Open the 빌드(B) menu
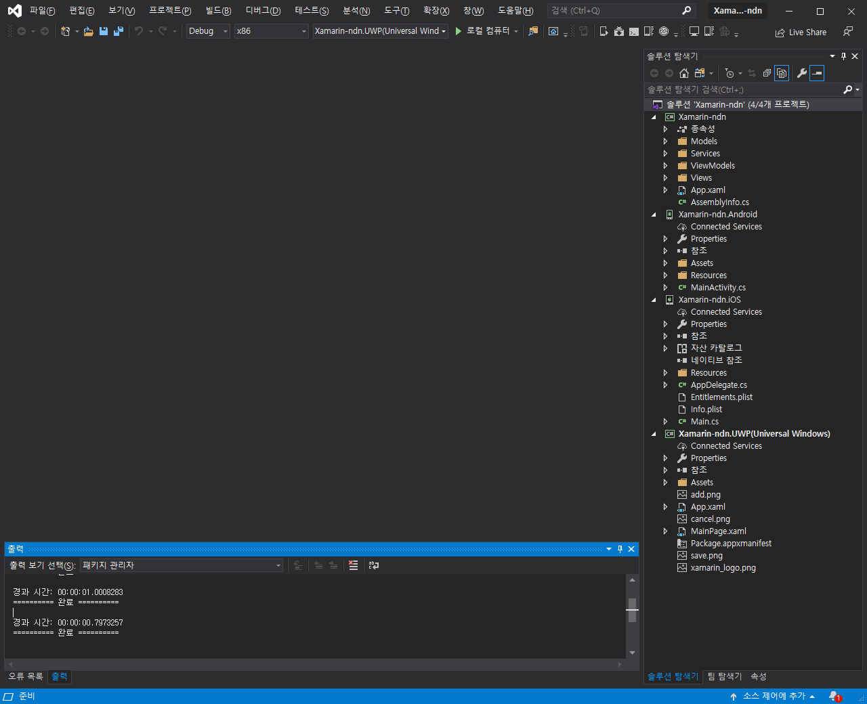The image size is (867, 704). [218, 11]
